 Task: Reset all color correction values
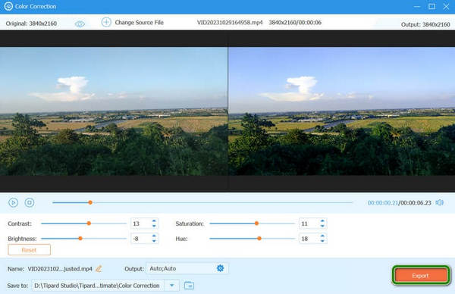coord(30,249)
